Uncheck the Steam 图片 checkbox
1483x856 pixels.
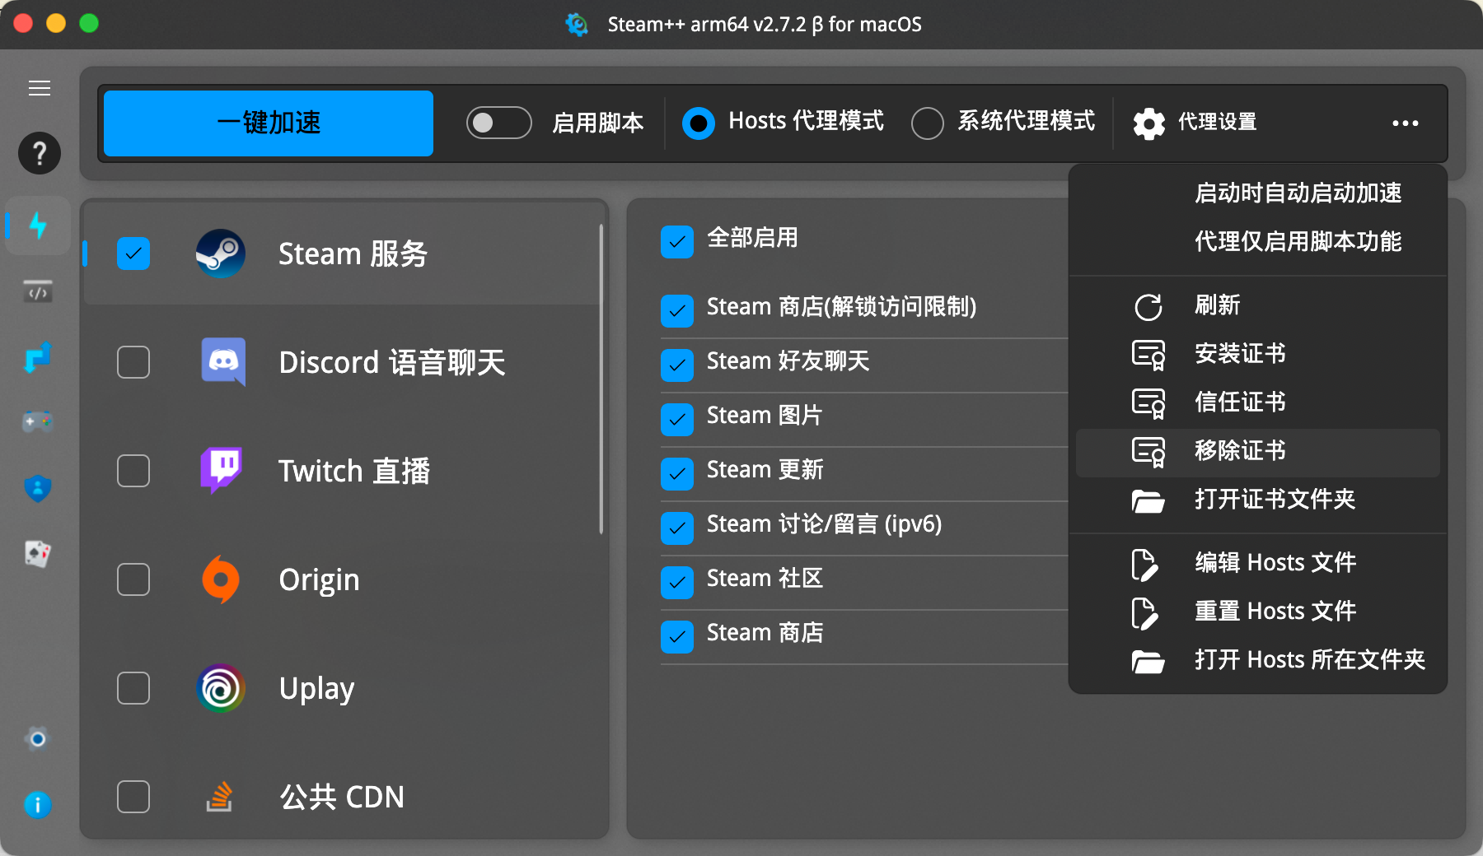[x=677, y=420]
